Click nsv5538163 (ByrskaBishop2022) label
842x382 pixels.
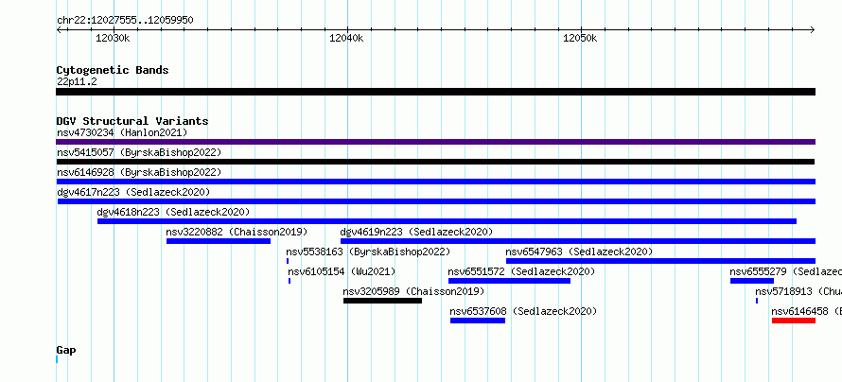pyautogui.click(x=368, y=252)
